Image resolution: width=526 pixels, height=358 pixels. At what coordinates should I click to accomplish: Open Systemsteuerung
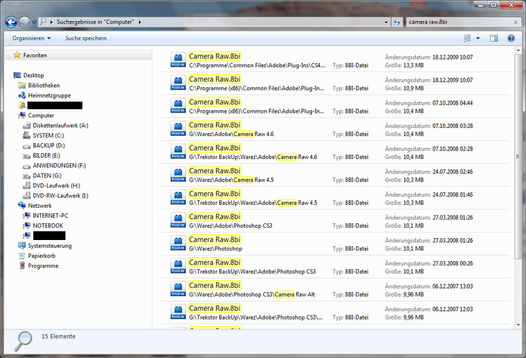pos(50,246)
